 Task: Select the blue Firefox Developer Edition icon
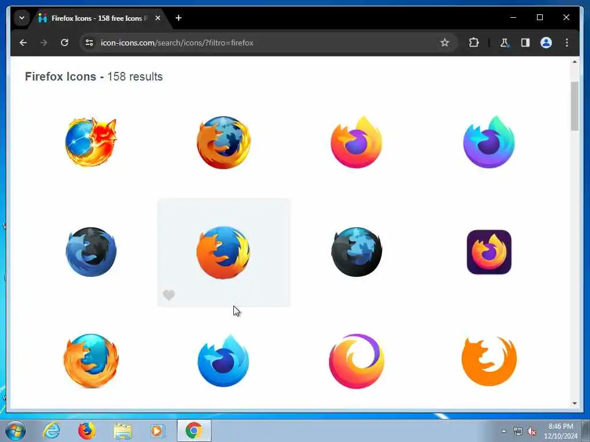pos(224,361)
